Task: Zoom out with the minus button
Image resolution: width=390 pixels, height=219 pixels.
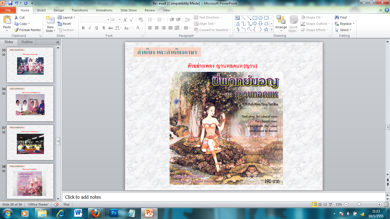Action: [346, 204]
